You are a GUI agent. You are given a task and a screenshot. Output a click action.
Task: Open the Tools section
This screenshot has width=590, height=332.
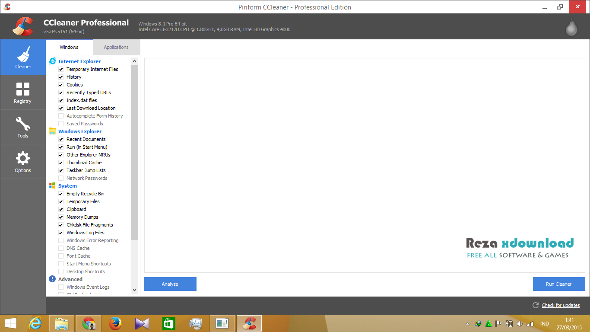point(23,127)
